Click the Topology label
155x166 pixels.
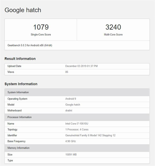12,129
